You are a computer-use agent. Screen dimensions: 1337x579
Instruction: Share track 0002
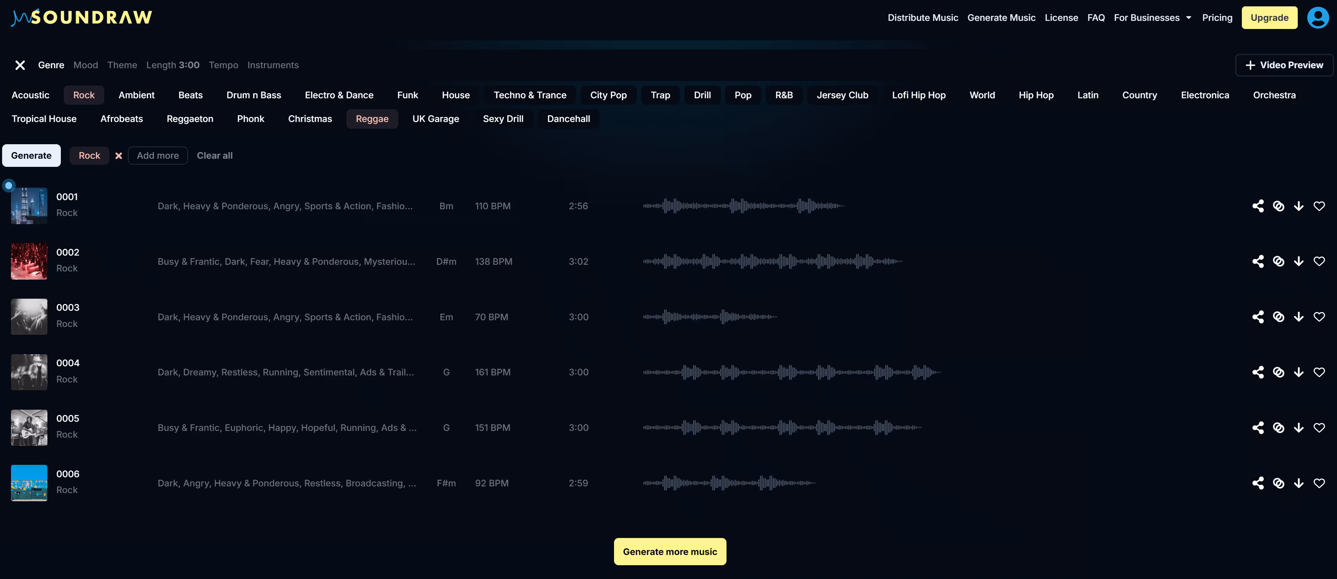pos(1257,262)
